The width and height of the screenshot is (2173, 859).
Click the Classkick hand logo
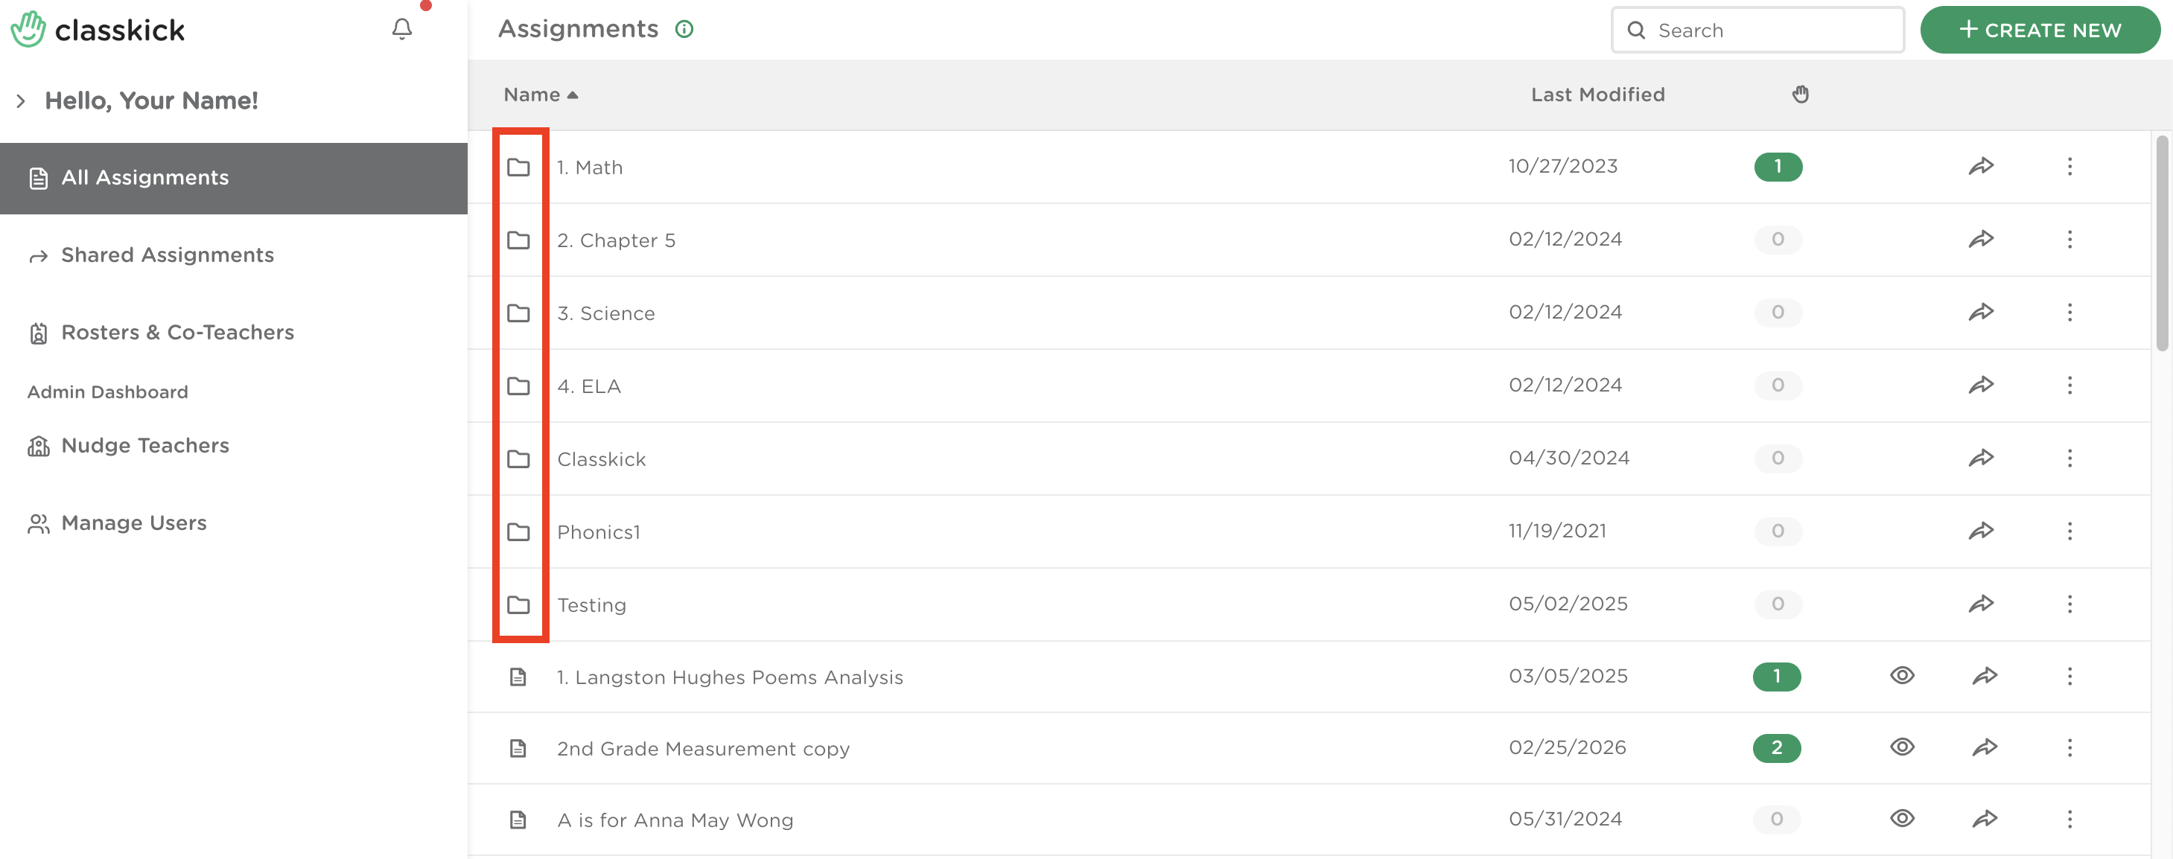tap(28, 30)
